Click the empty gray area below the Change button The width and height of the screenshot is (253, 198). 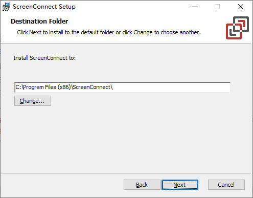[x=119, y=138]
